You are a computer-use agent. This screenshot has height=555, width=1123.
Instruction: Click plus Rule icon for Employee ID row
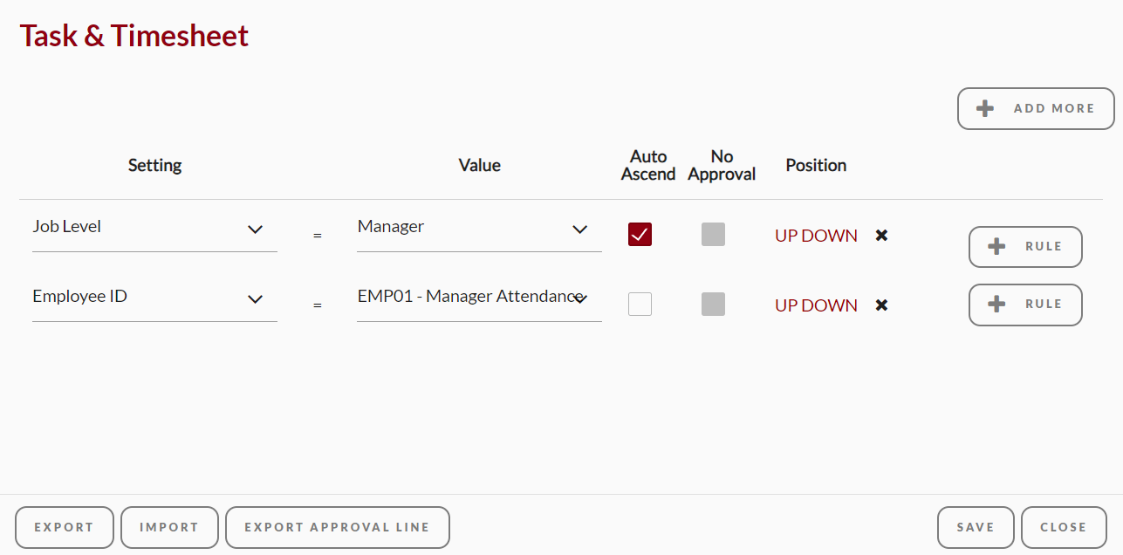[996, 304]
